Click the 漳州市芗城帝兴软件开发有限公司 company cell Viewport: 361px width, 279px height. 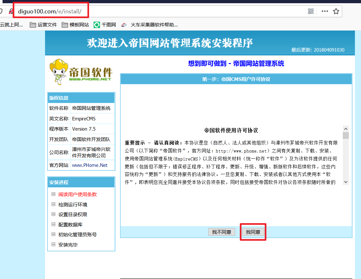pos(93,152)
